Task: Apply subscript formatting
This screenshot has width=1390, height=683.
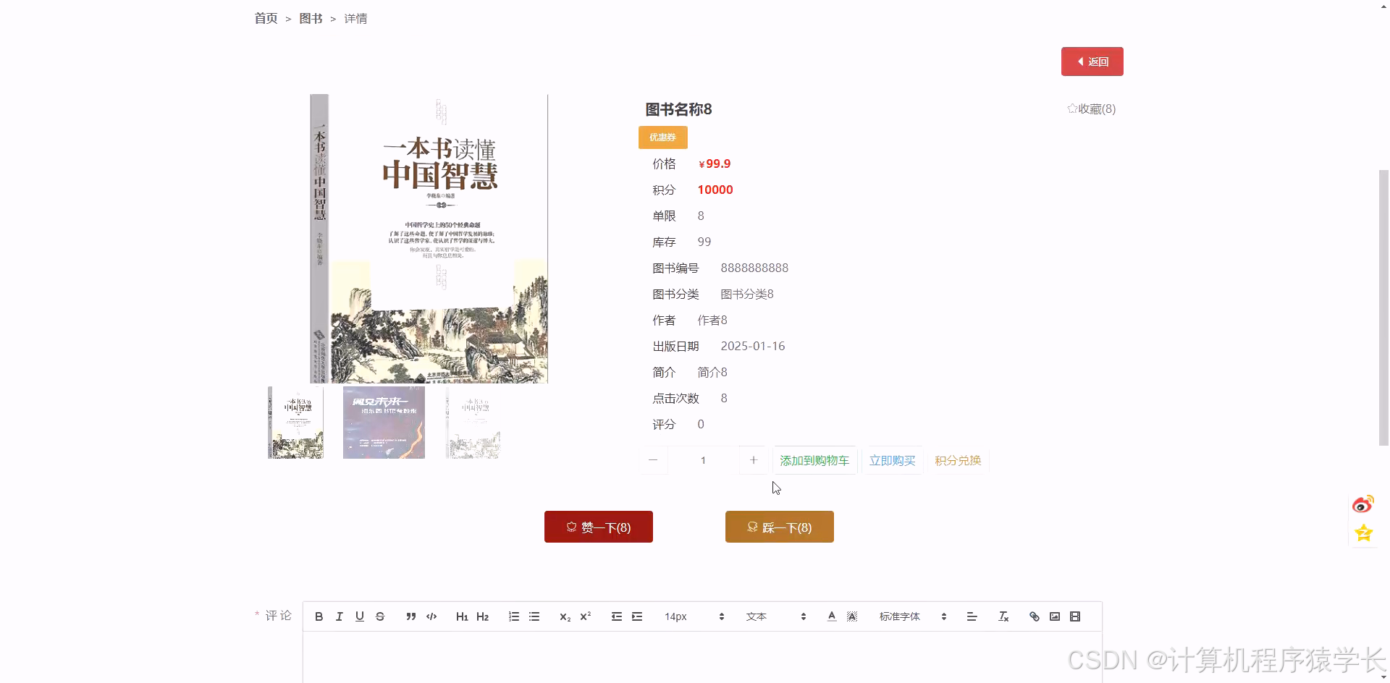Action: 565,616
